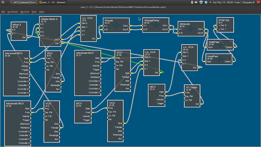
Task: Click the Gate port of MCV ID 41
Action: click(166, 92)
